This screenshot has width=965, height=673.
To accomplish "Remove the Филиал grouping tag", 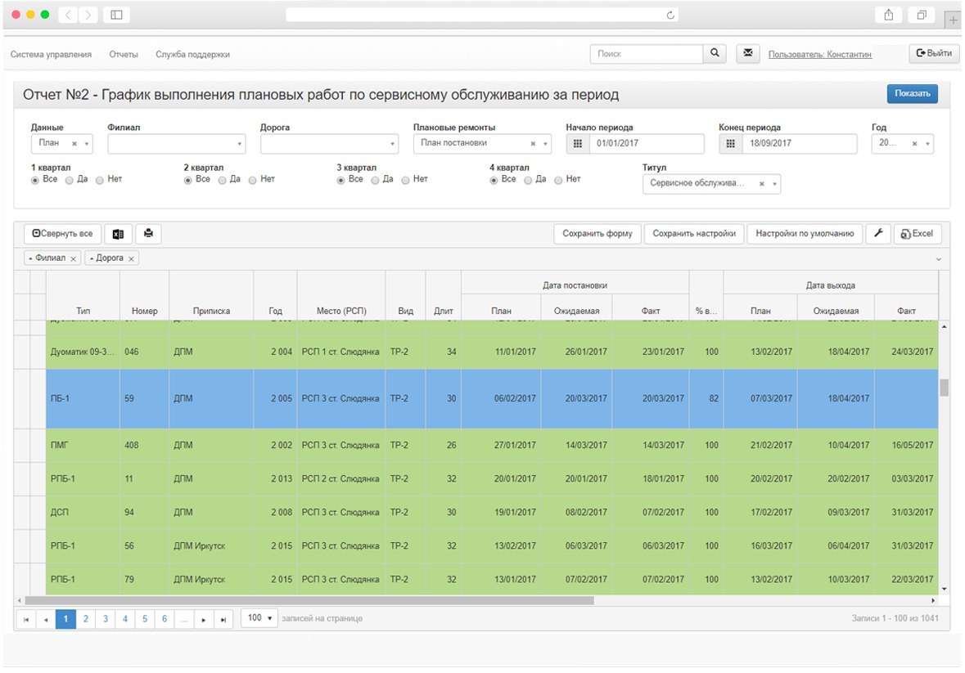I will pyautogui.click(x=73, y=258).
